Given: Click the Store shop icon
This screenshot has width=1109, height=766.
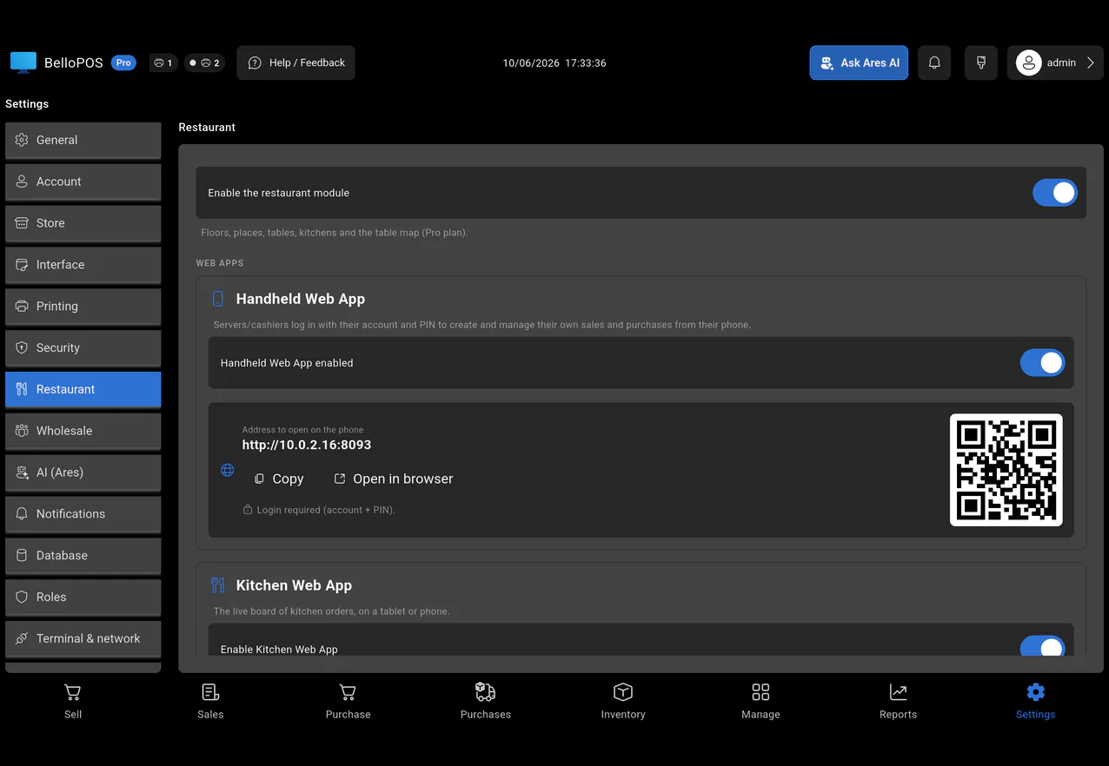Looking at the screenshot, I should pyautogui.click(x=22, y=223).
